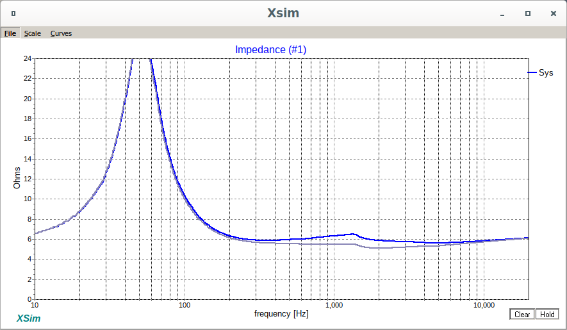Select the Sys legend entry
The width and height of the screenshot is (567, 330).
pos(541,73)
